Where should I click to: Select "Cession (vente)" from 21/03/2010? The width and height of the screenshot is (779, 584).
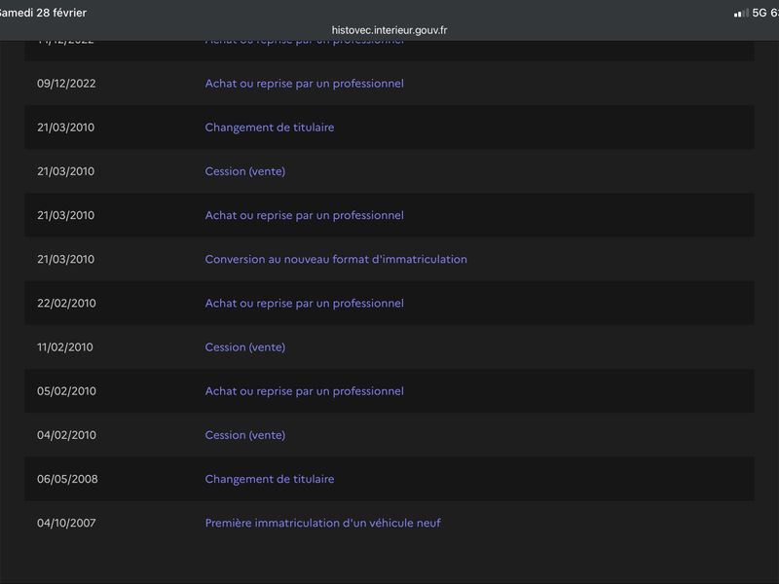[244, 171]
